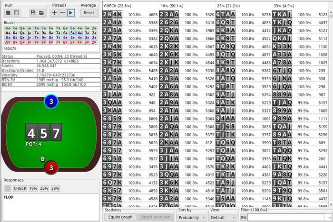Select hand row 6TAA in 25% column
This screenshot has width=333, height=222.
pos(244,14)
